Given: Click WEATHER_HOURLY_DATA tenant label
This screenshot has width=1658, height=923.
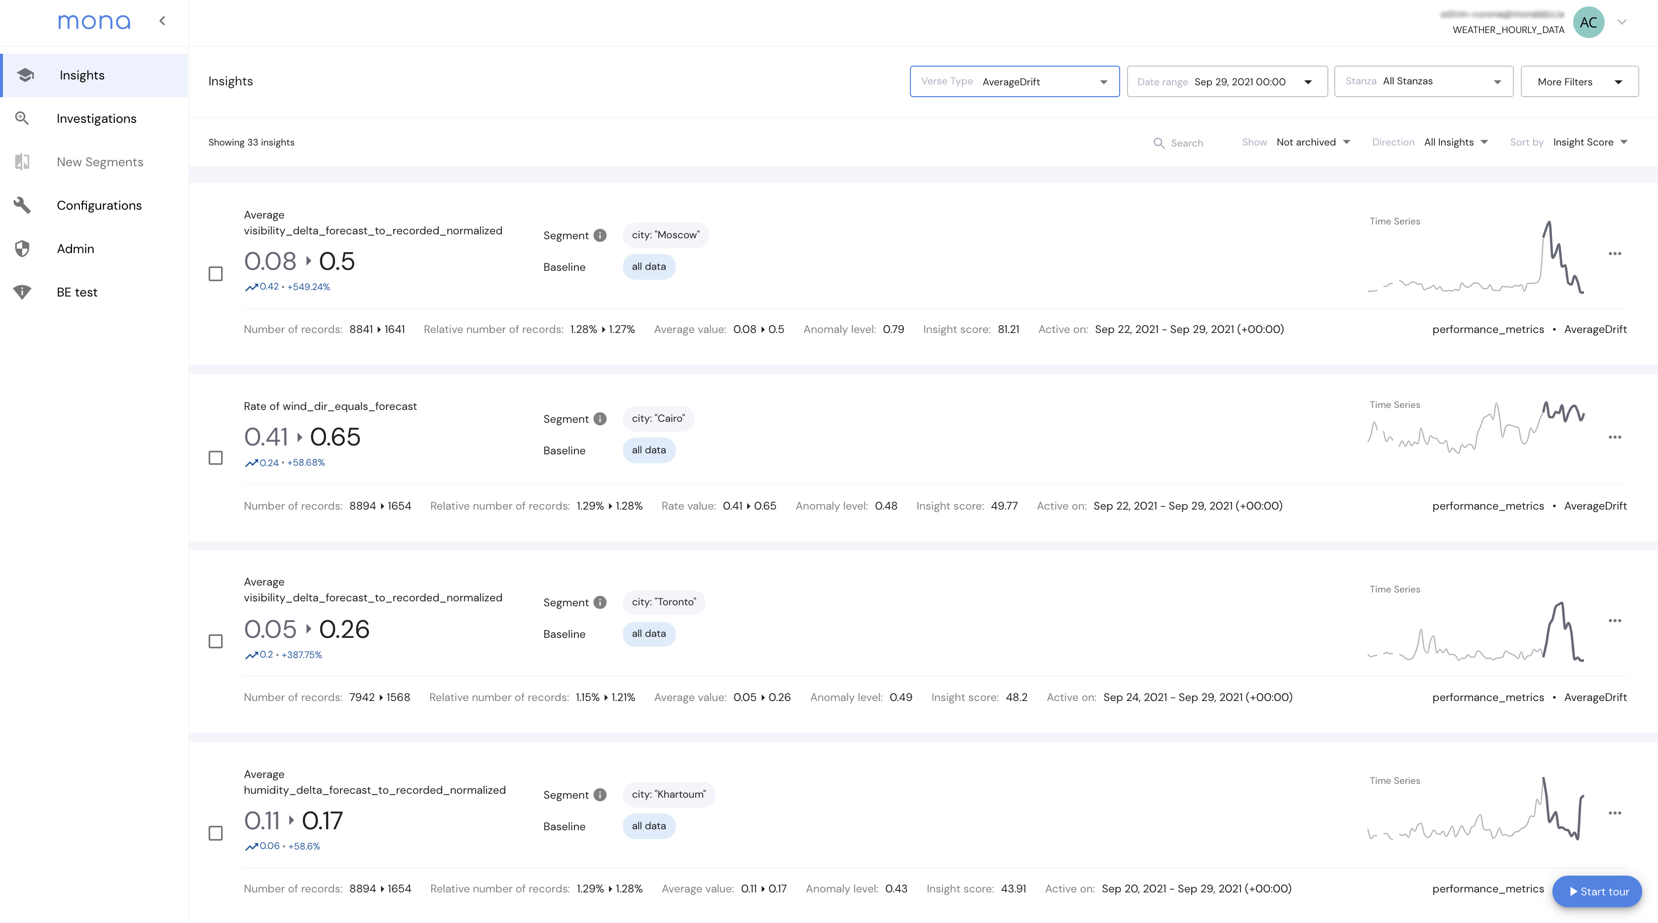Looking at the screenshot, I should (x=1508, y=30).
